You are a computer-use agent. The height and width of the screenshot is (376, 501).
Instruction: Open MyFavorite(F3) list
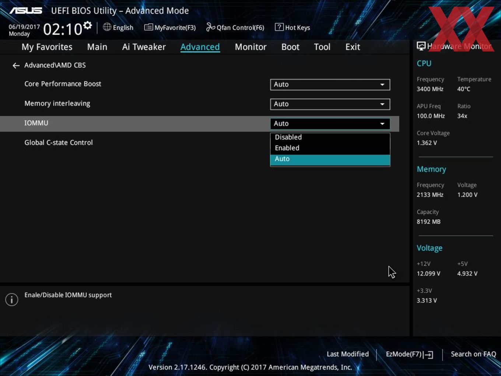pyautogui.click(x=170, y=28)
